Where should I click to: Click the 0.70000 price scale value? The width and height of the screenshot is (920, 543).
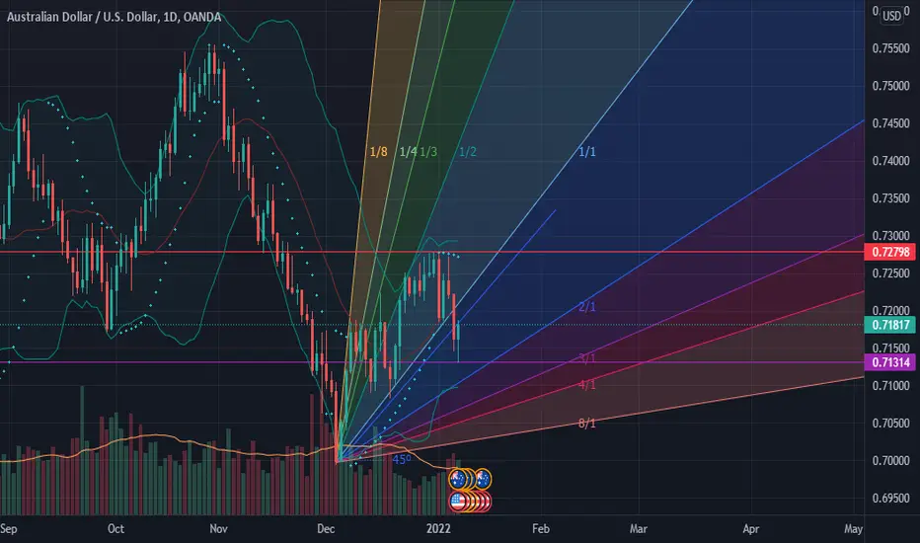(890, 461)
